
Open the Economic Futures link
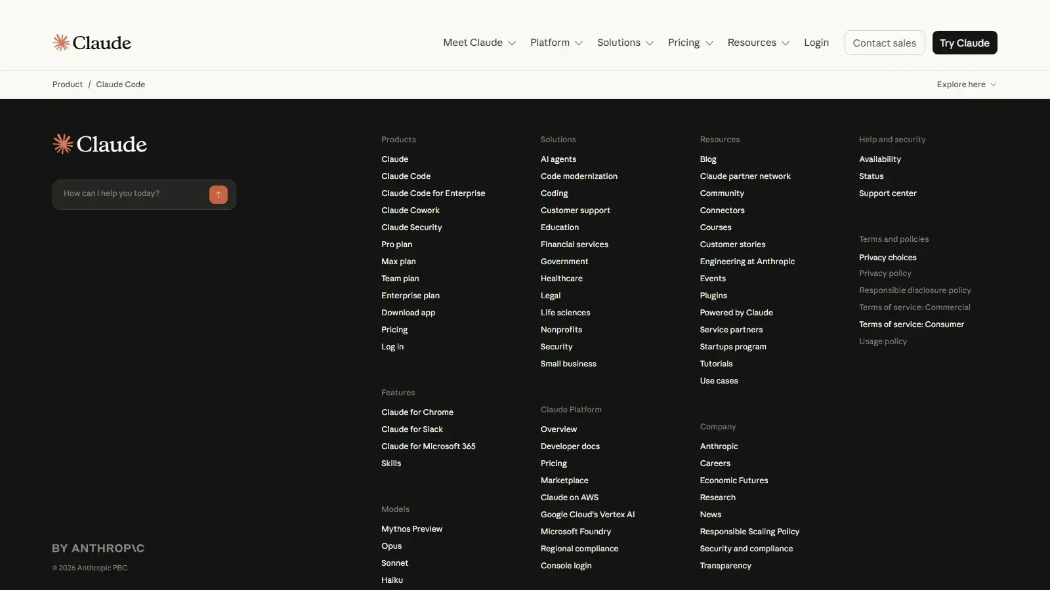[x=734, y=481]
